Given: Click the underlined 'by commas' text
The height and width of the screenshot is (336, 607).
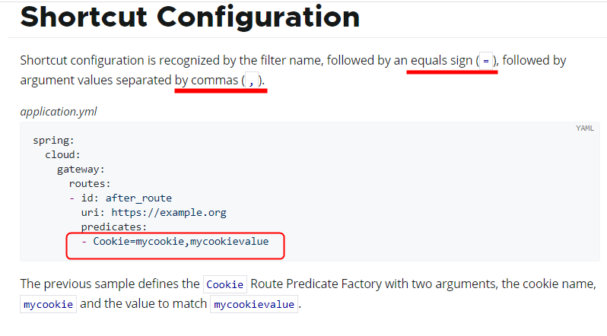Looking at the screenshot, I should coord(206,81).
